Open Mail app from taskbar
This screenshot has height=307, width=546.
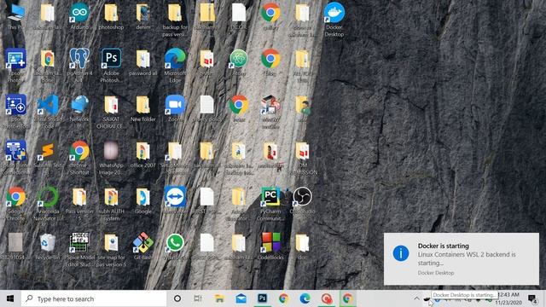coord(241,298)
